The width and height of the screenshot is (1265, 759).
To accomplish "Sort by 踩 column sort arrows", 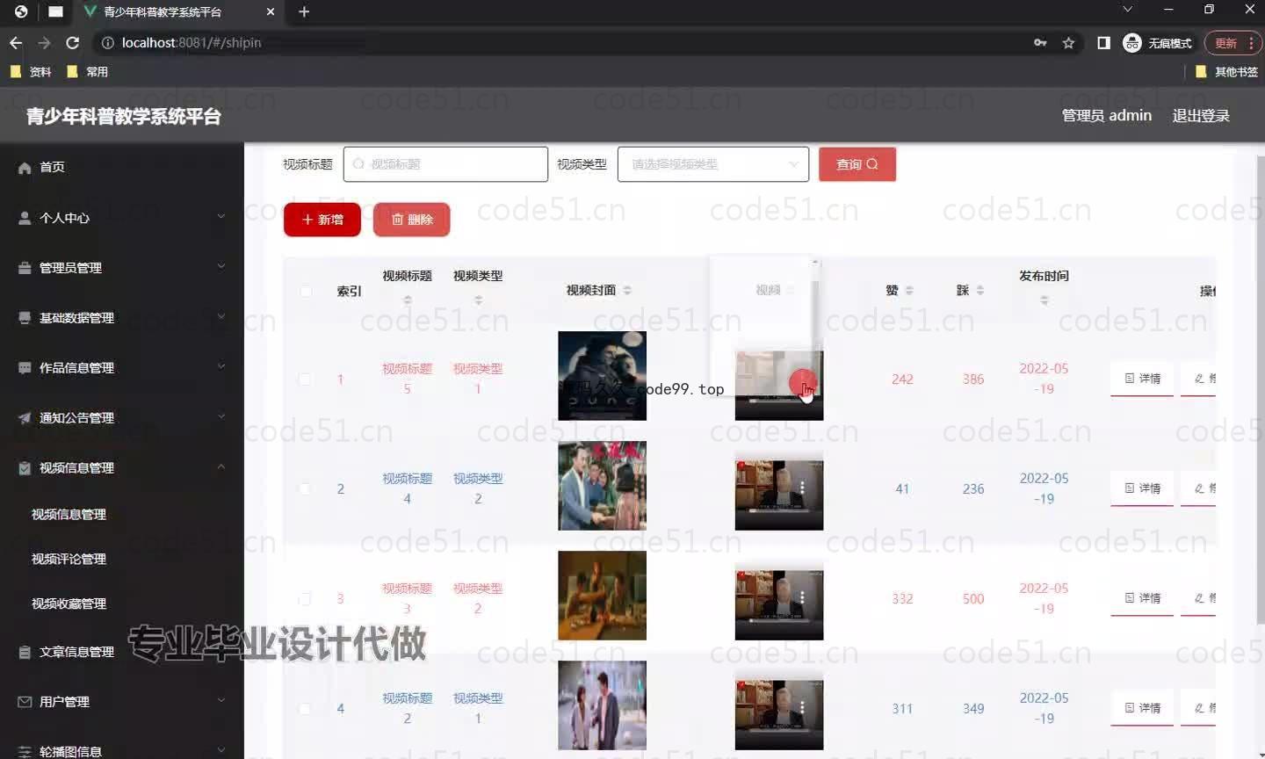I will point(979,290).
